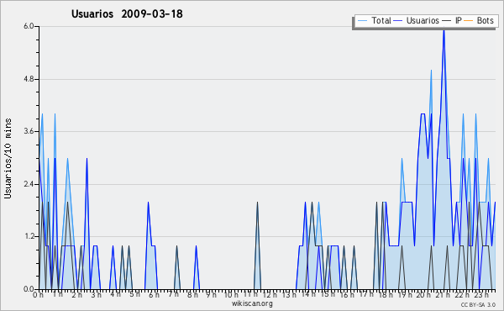504x311 pixels.
Task: Click the y-axis label Usuarios/10 mins
Action: (8, 158)
